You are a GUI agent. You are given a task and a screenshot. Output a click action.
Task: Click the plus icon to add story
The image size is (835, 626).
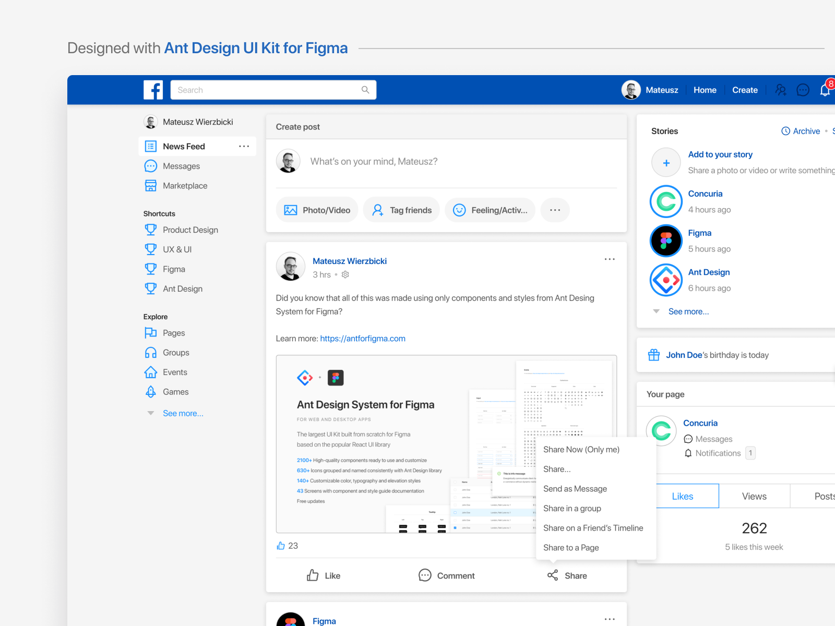[666, 163]
